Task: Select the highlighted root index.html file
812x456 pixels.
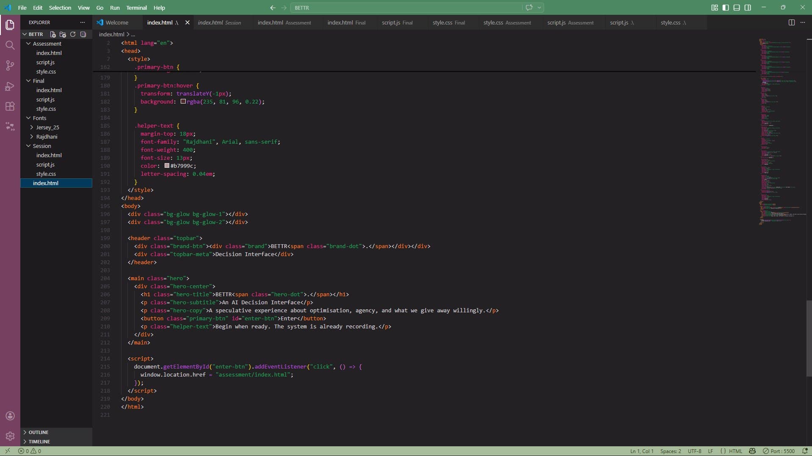Action: point(56,183)
